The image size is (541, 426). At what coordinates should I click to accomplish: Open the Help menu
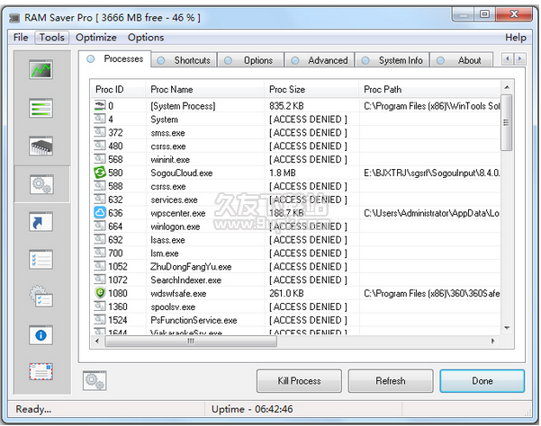[x=516, y=37]
